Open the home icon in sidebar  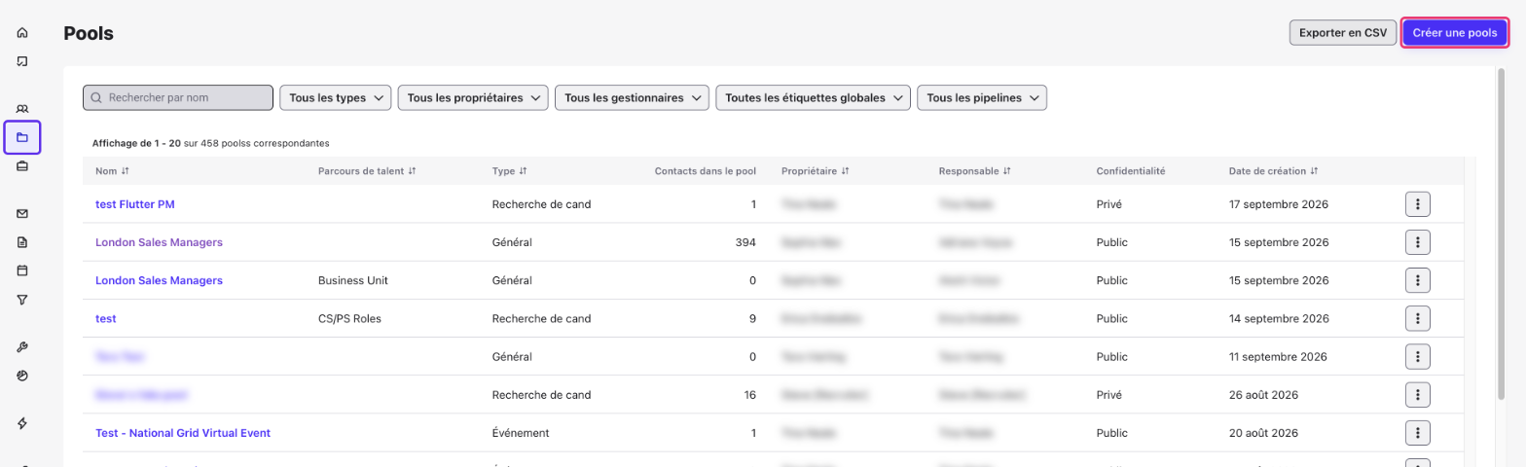pyautogui.click(x=22, y=32)
